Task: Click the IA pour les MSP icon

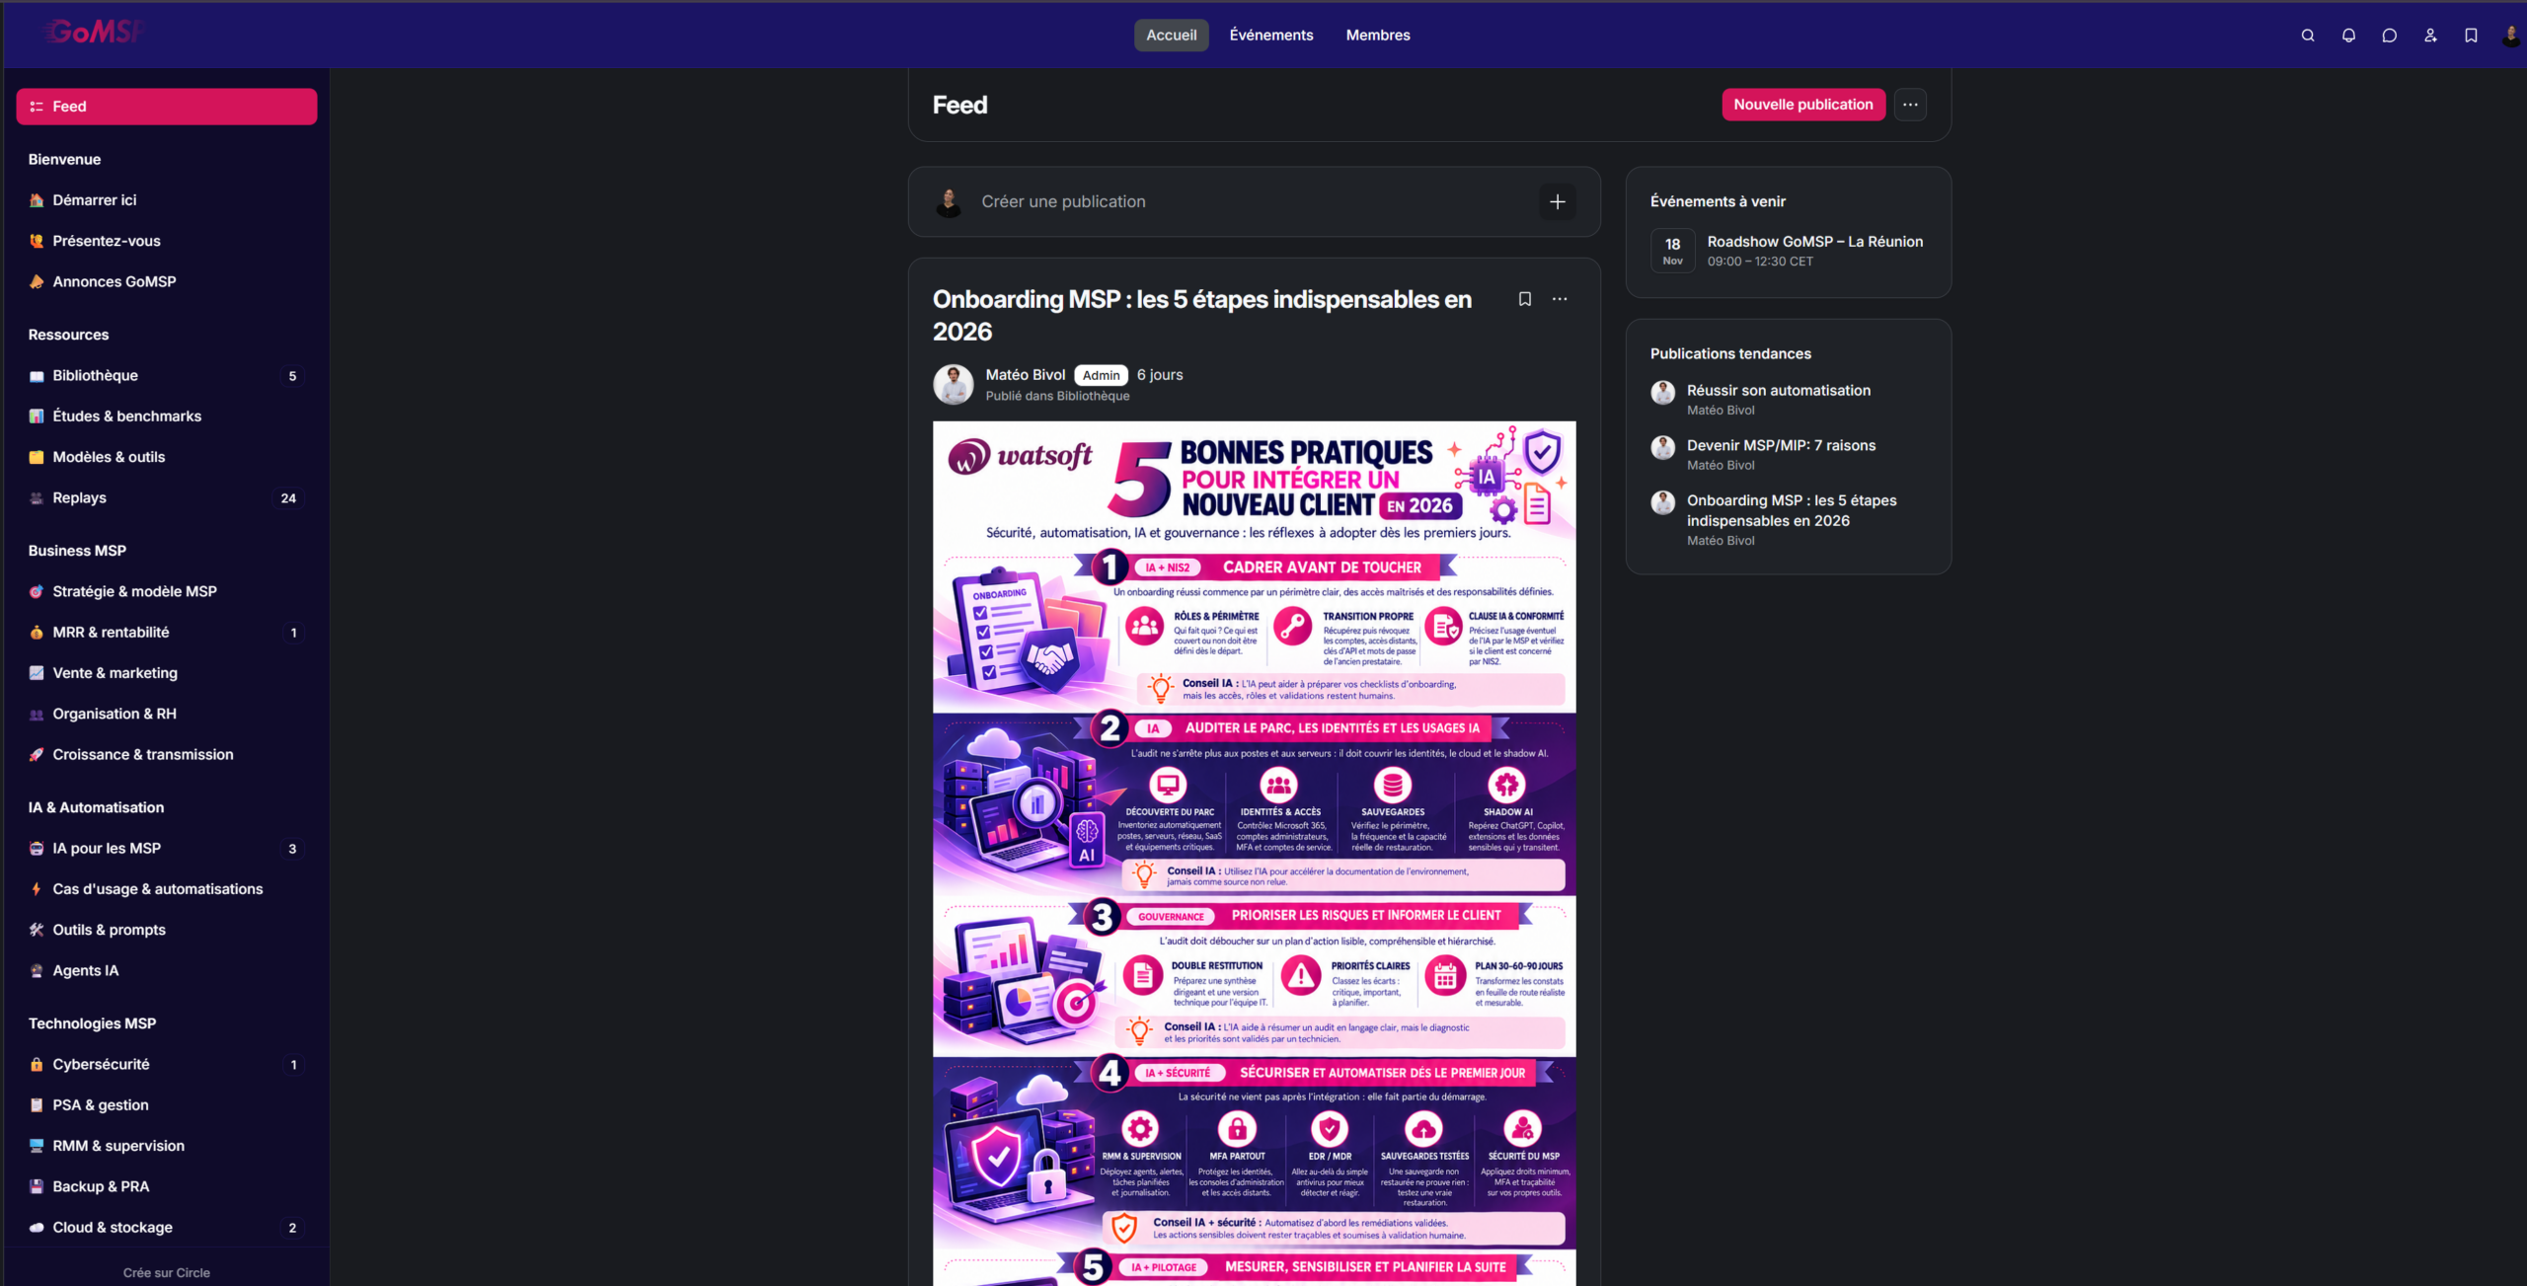Action: [37, 849]
